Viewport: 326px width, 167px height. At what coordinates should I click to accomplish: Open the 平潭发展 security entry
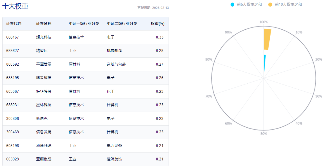44,65
